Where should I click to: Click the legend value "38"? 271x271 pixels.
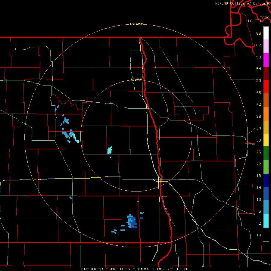tap(259, 116)
